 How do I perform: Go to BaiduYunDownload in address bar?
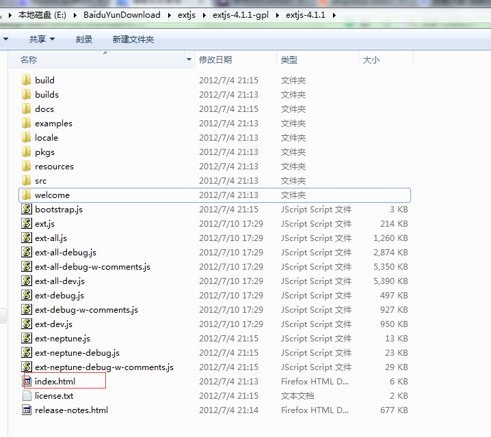click(x=122, y=15)
